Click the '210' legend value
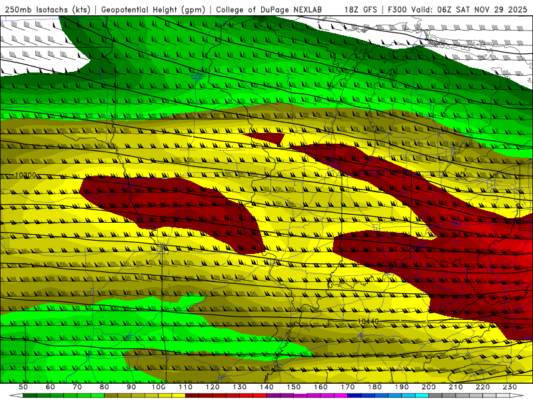533x399 pixels. (x=456, y=387)
